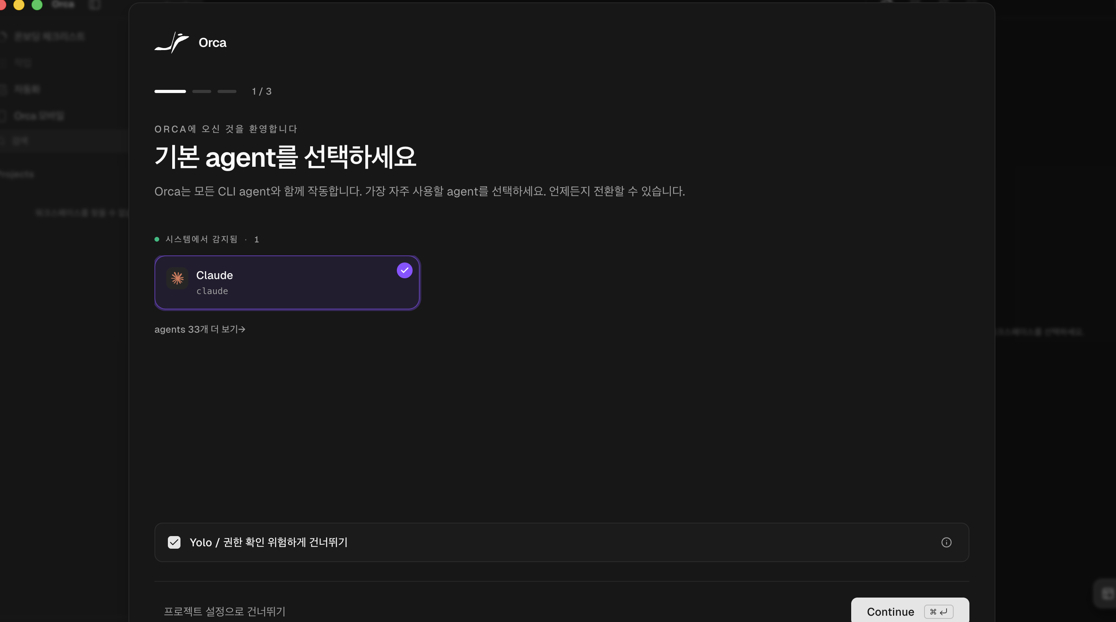Click the Orca logo icon

click(171, 43)
